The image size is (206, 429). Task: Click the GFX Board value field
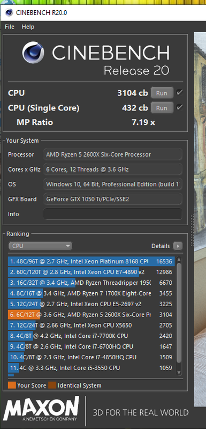click(x=112, y=199)
